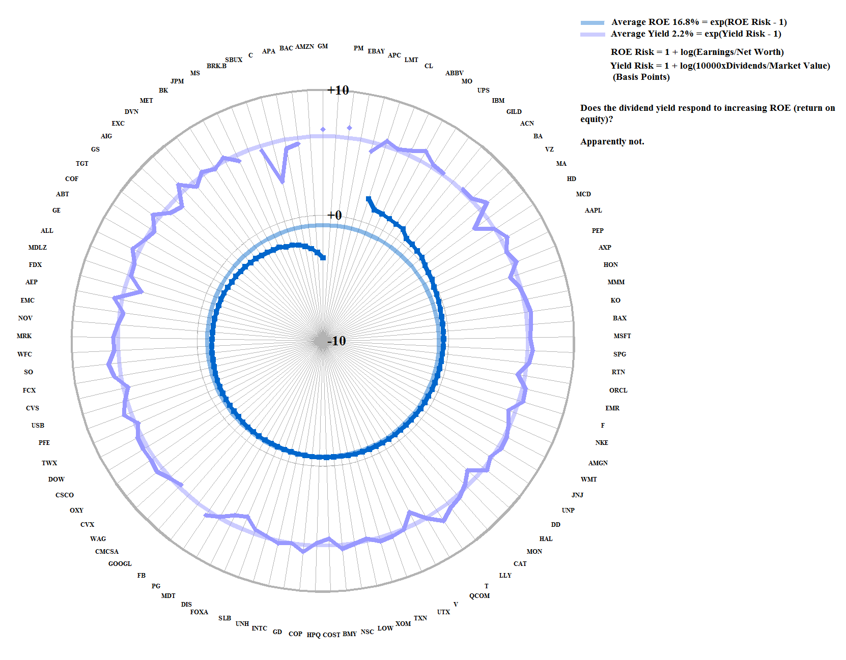Viewport: 846px width, 660px height.
Task: Click the Average Yield legend color swatch
Action: pos(592,35)
